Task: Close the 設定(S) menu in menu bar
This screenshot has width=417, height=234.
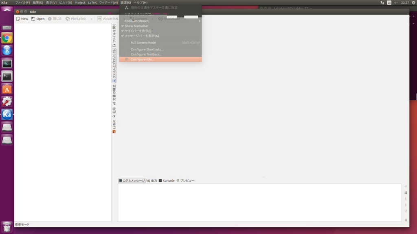Action: (x=125, y=2)
